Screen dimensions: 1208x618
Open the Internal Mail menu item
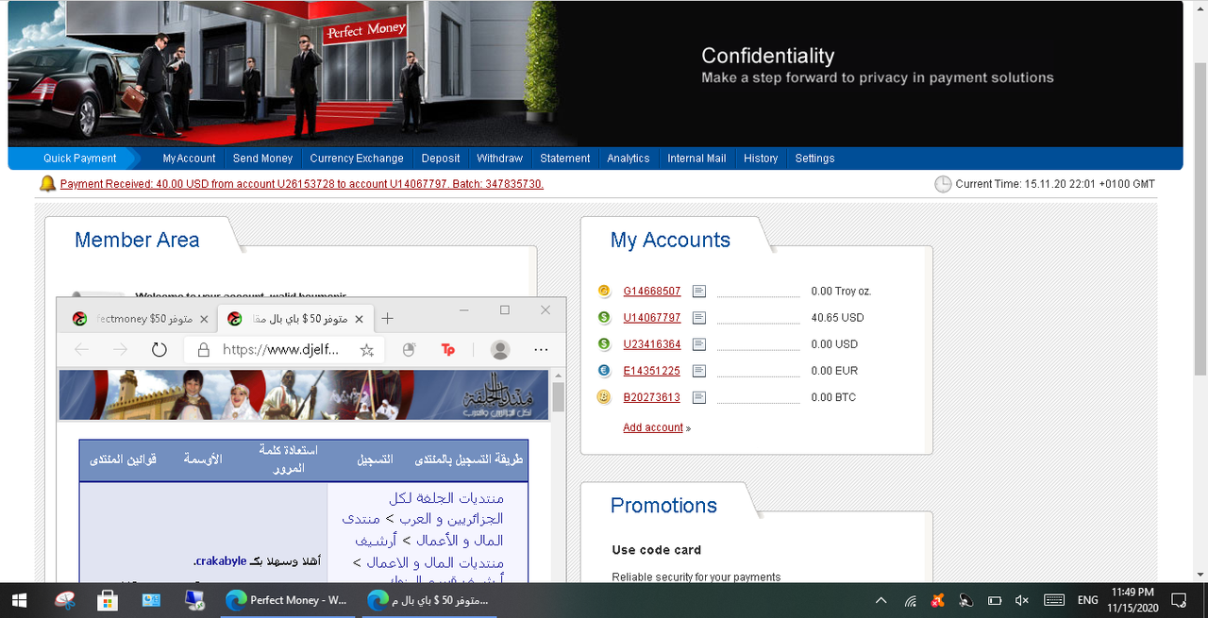(696, 159)
